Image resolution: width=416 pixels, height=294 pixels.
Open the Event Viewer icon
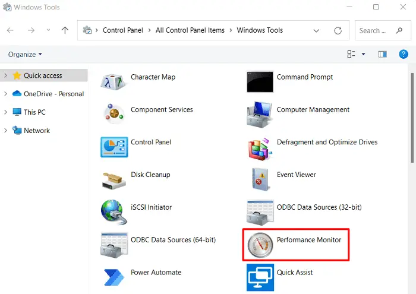[x=260, y=179]
